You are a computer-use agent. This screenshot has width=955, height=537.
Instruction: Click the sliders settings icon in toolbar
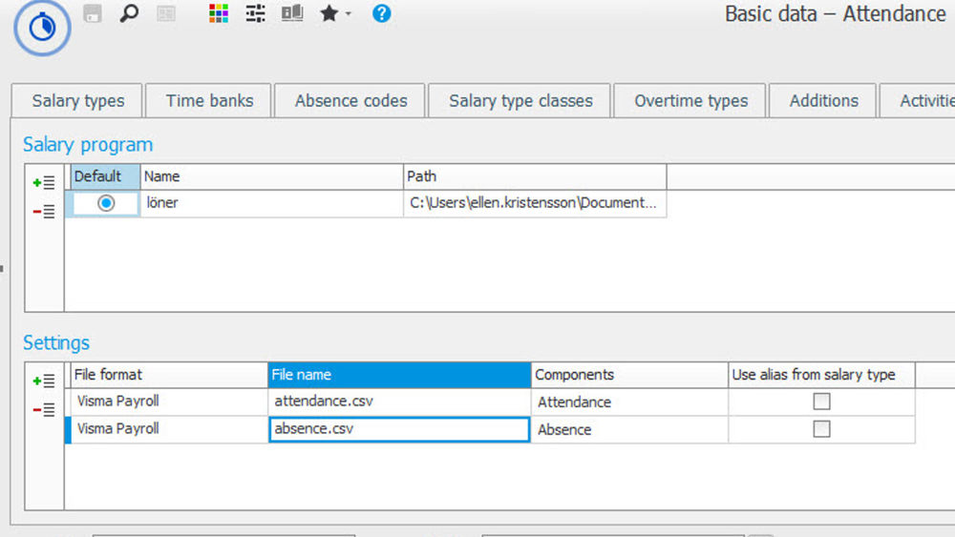pyautogui.click(x=255, y=14)
